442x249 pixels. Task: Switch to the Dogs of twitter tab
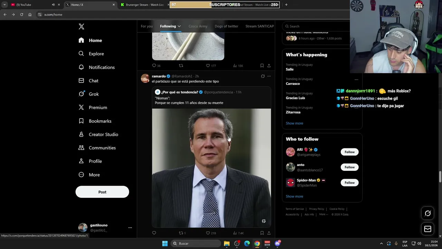click(x=226, y=26)
